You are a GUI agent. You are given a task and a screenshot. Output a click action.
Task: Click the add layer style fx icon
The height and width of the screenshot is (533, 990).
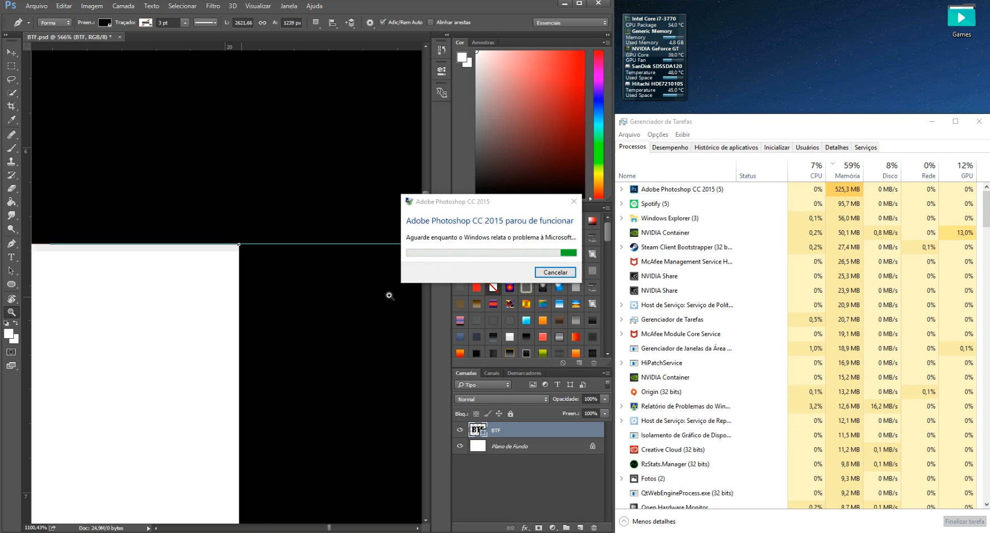(x=525, y=527)
